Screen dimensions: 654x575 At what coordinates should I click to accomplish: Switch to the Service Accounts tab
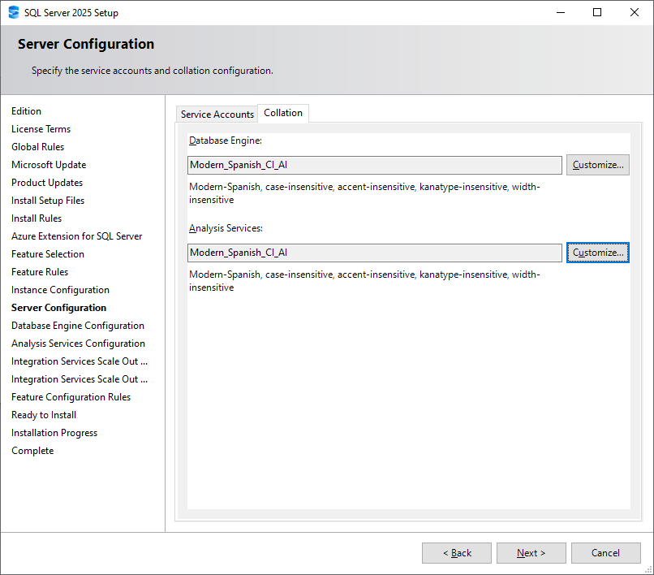point(217,114)
